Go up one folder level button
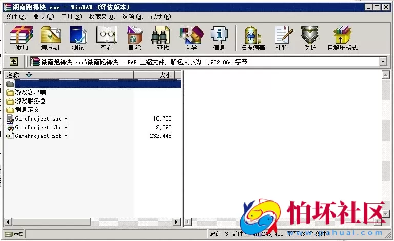The height and width of the screenshot is (241, 394). [13, 62]
